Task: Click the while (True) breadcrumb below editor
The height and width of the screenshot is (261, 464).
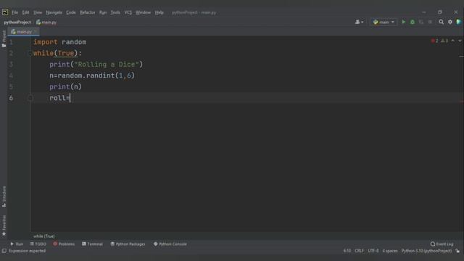Action: (x=43, y=236)
